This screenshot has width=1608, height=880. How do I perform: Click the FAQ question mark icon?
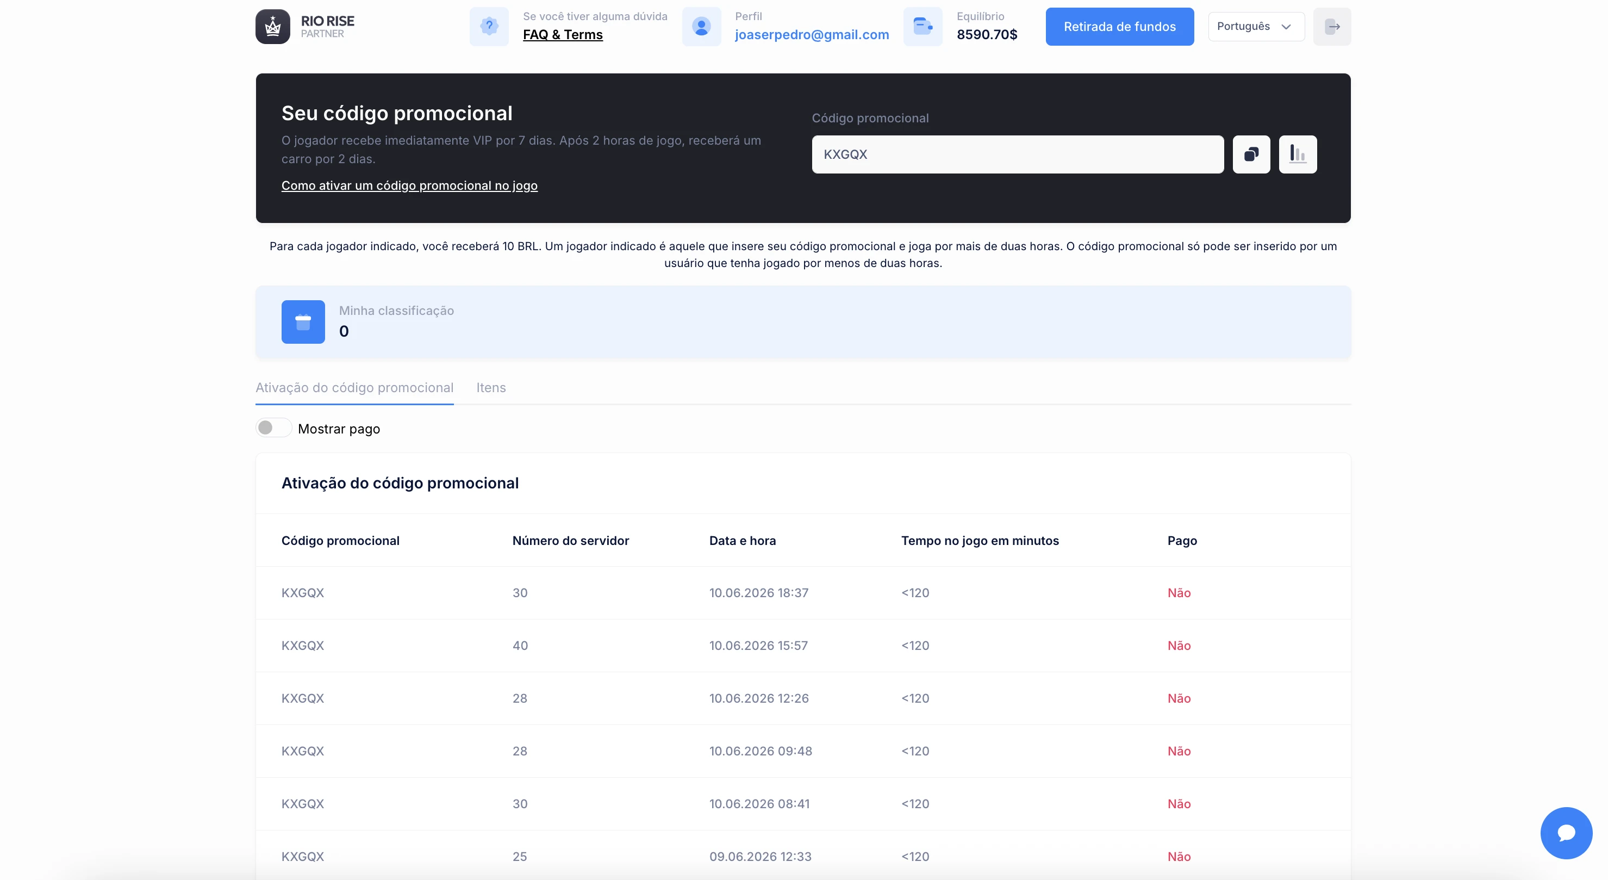point(489,26)
